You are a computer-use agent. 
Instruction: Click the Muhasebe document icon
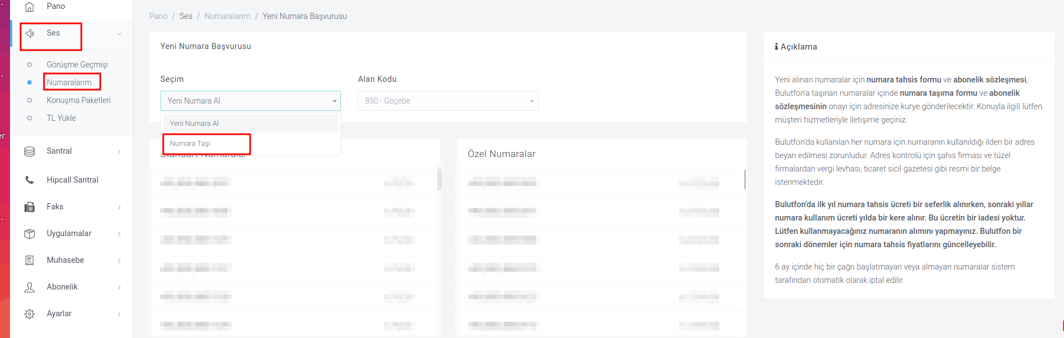tap(30, 261)
